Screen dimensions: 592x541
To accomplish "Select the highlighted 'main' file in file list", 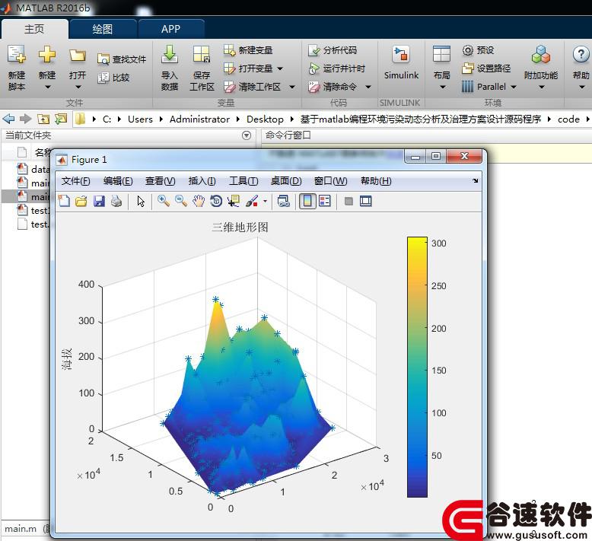I will 33,197.
